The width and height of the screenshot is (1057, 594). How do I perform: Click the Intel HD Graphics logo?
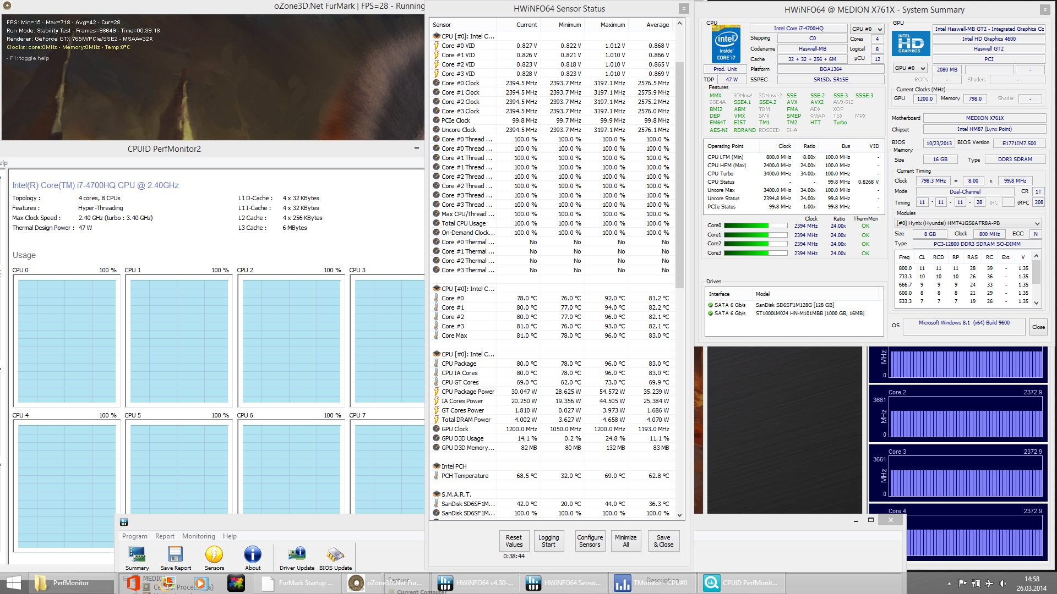(x=911, y=44)
